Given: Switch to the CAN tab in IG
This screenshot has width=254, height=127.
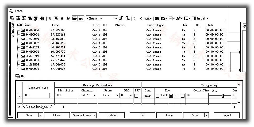Looking at the screenshot, I should pos(47,107).
